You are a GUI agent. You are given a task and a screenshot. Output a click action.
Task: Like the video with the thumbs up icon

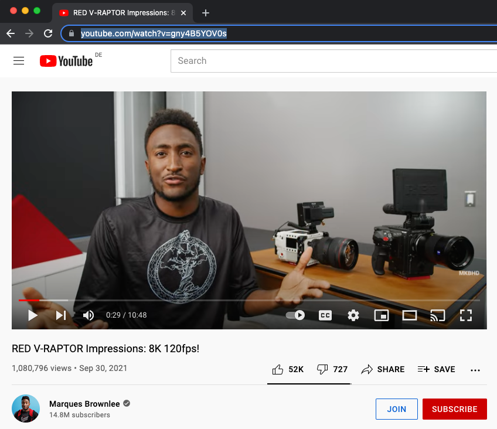[278, 369]
